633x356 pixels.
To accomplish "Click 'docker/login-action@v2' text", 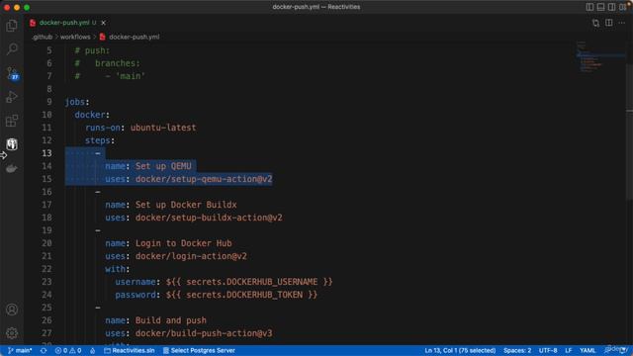I will tap(191, 256).
